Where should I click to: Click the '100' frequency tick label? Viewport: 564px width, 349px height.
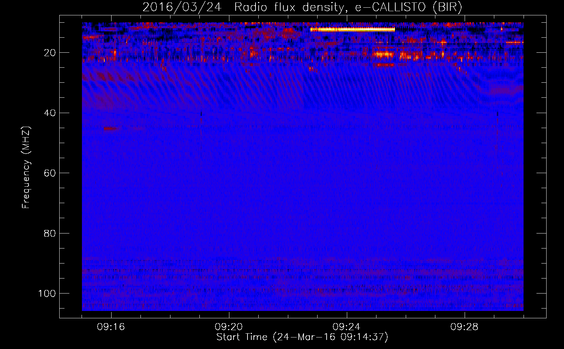click(47, 294)
